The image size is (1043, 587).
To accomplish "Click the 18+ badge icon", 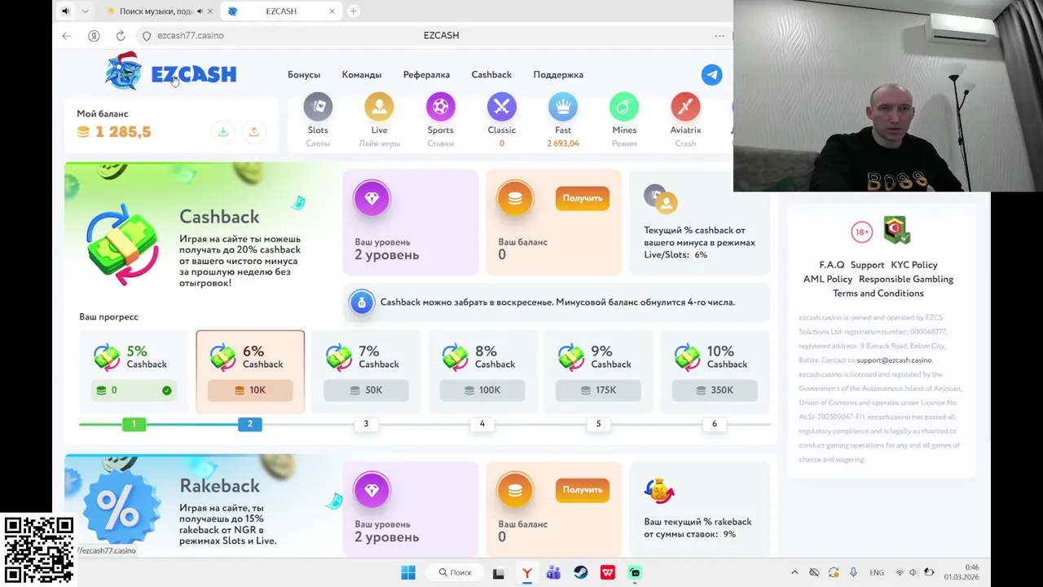I will (x=862, y=232).
